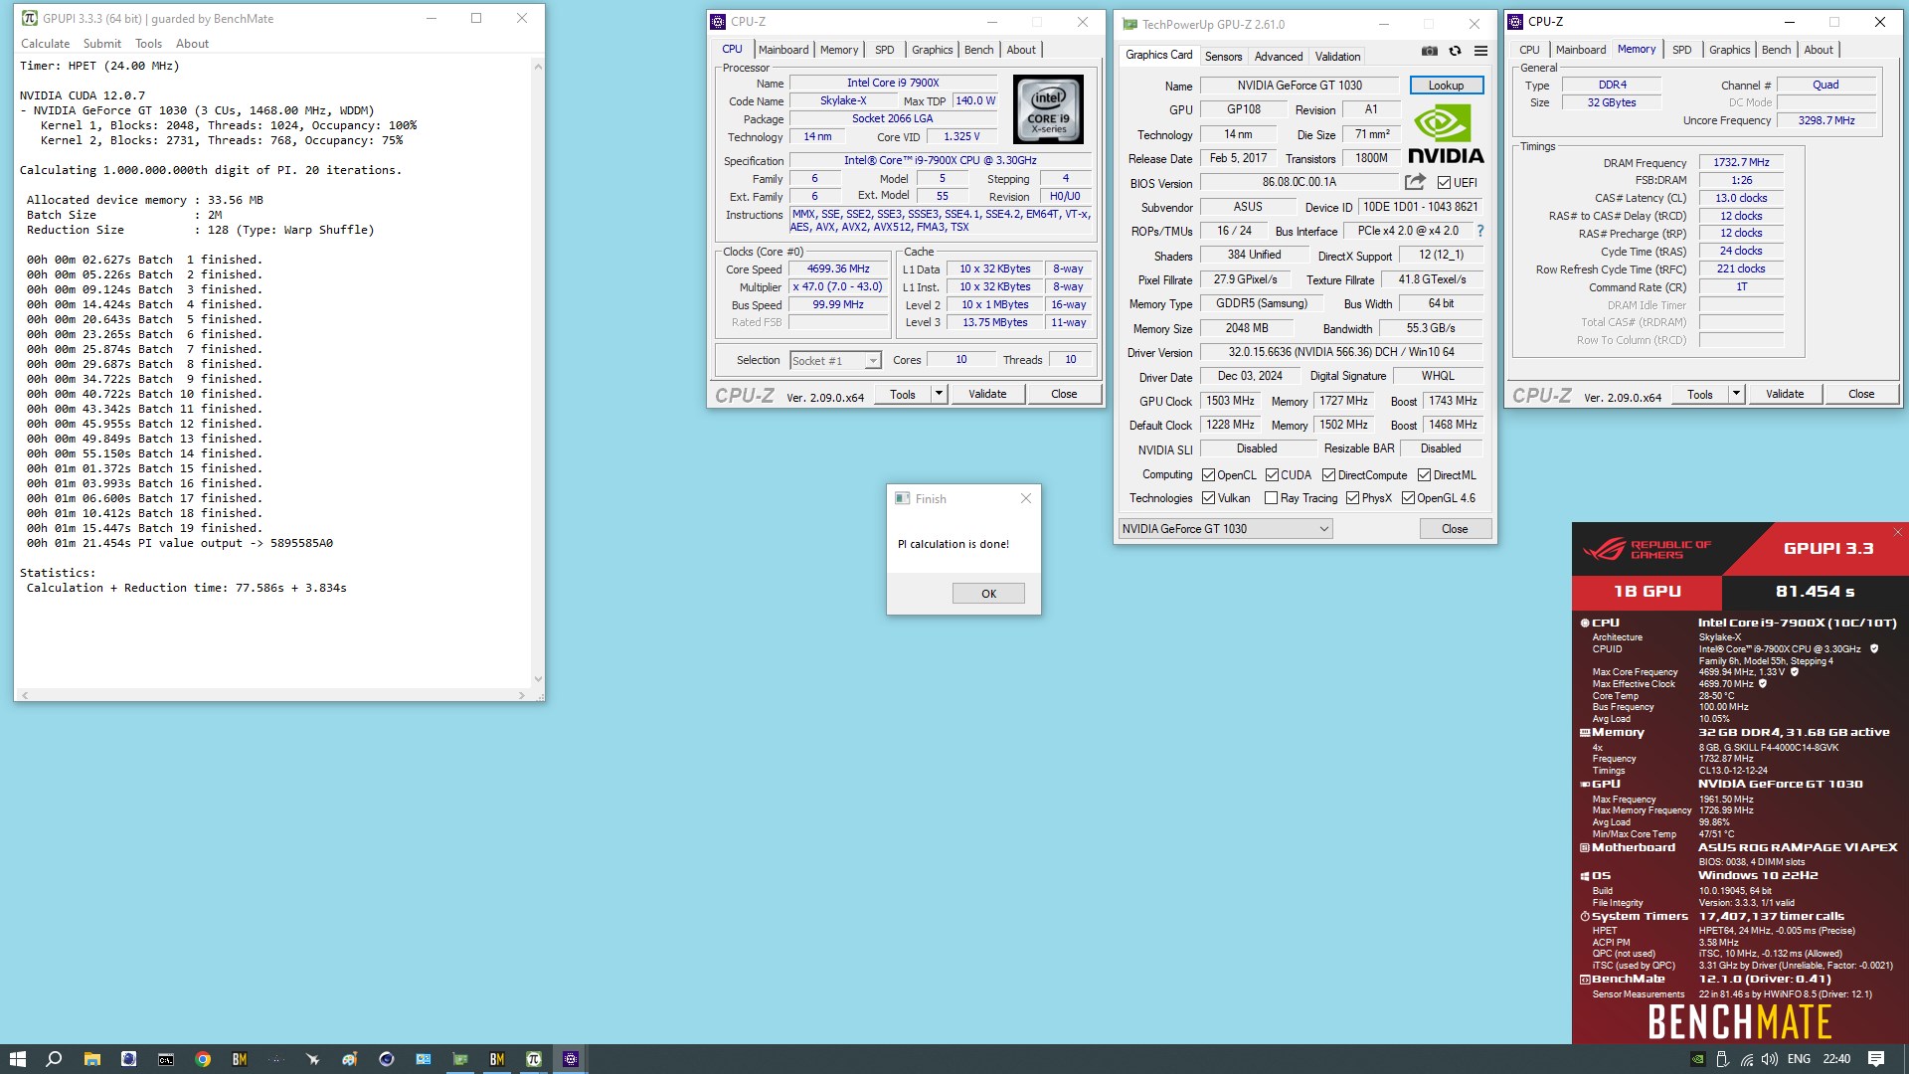
Task: Click Close button in CPU-Z Memory window
Action: 1861,394
